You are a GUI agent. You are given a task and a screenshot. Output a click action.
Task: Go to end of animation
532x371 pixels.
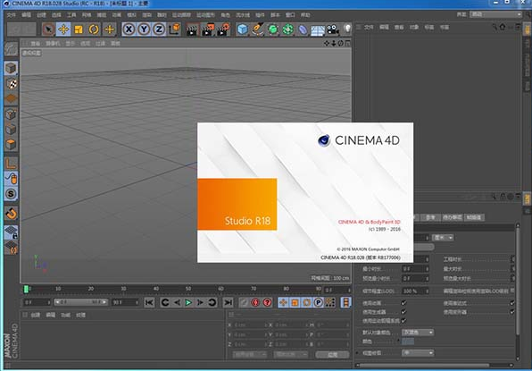pos(228,302)
